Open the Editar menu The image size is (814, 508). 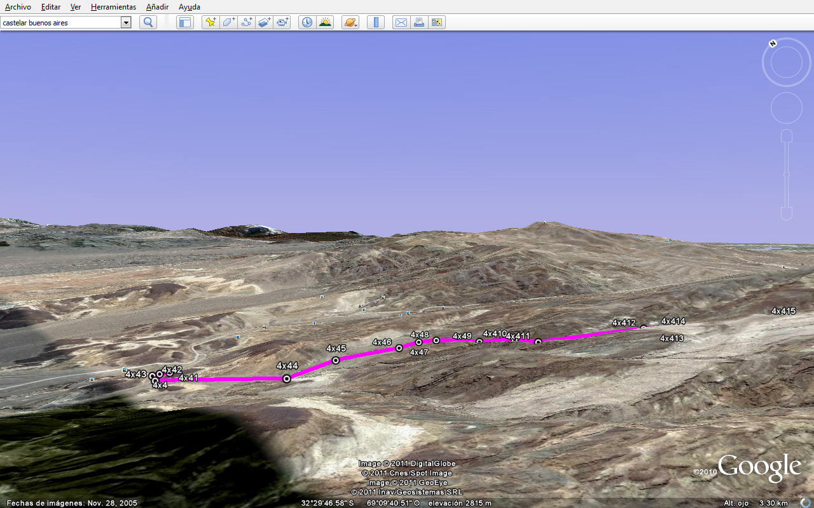(51, 7)
